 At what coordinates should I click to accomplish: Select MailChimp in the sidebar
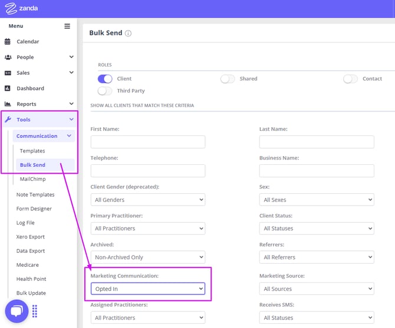point(33,179)
